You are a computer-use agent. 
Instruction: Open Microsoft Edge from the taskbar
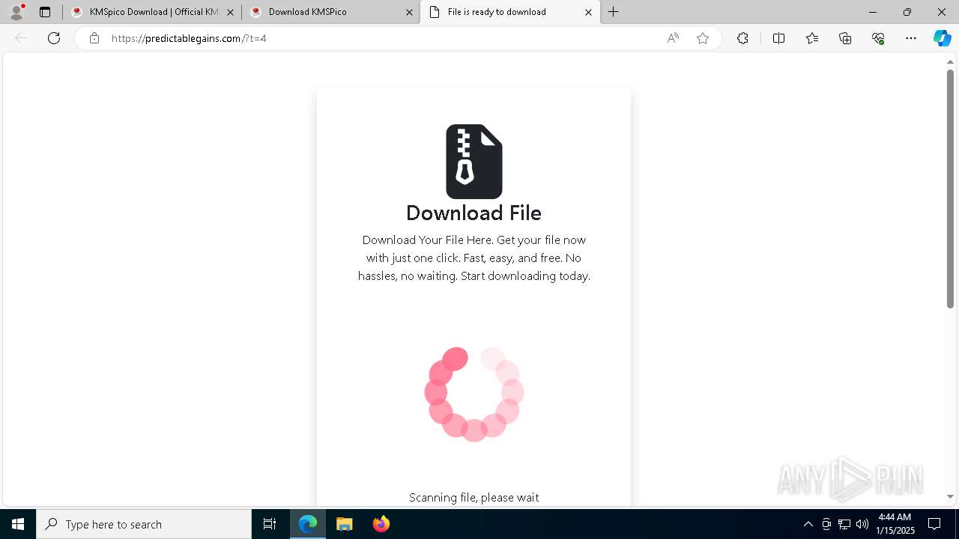pos(308,524)
